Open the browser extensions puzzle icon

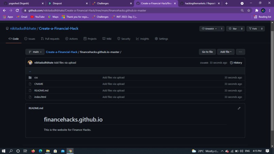click(x=257, y=11)
